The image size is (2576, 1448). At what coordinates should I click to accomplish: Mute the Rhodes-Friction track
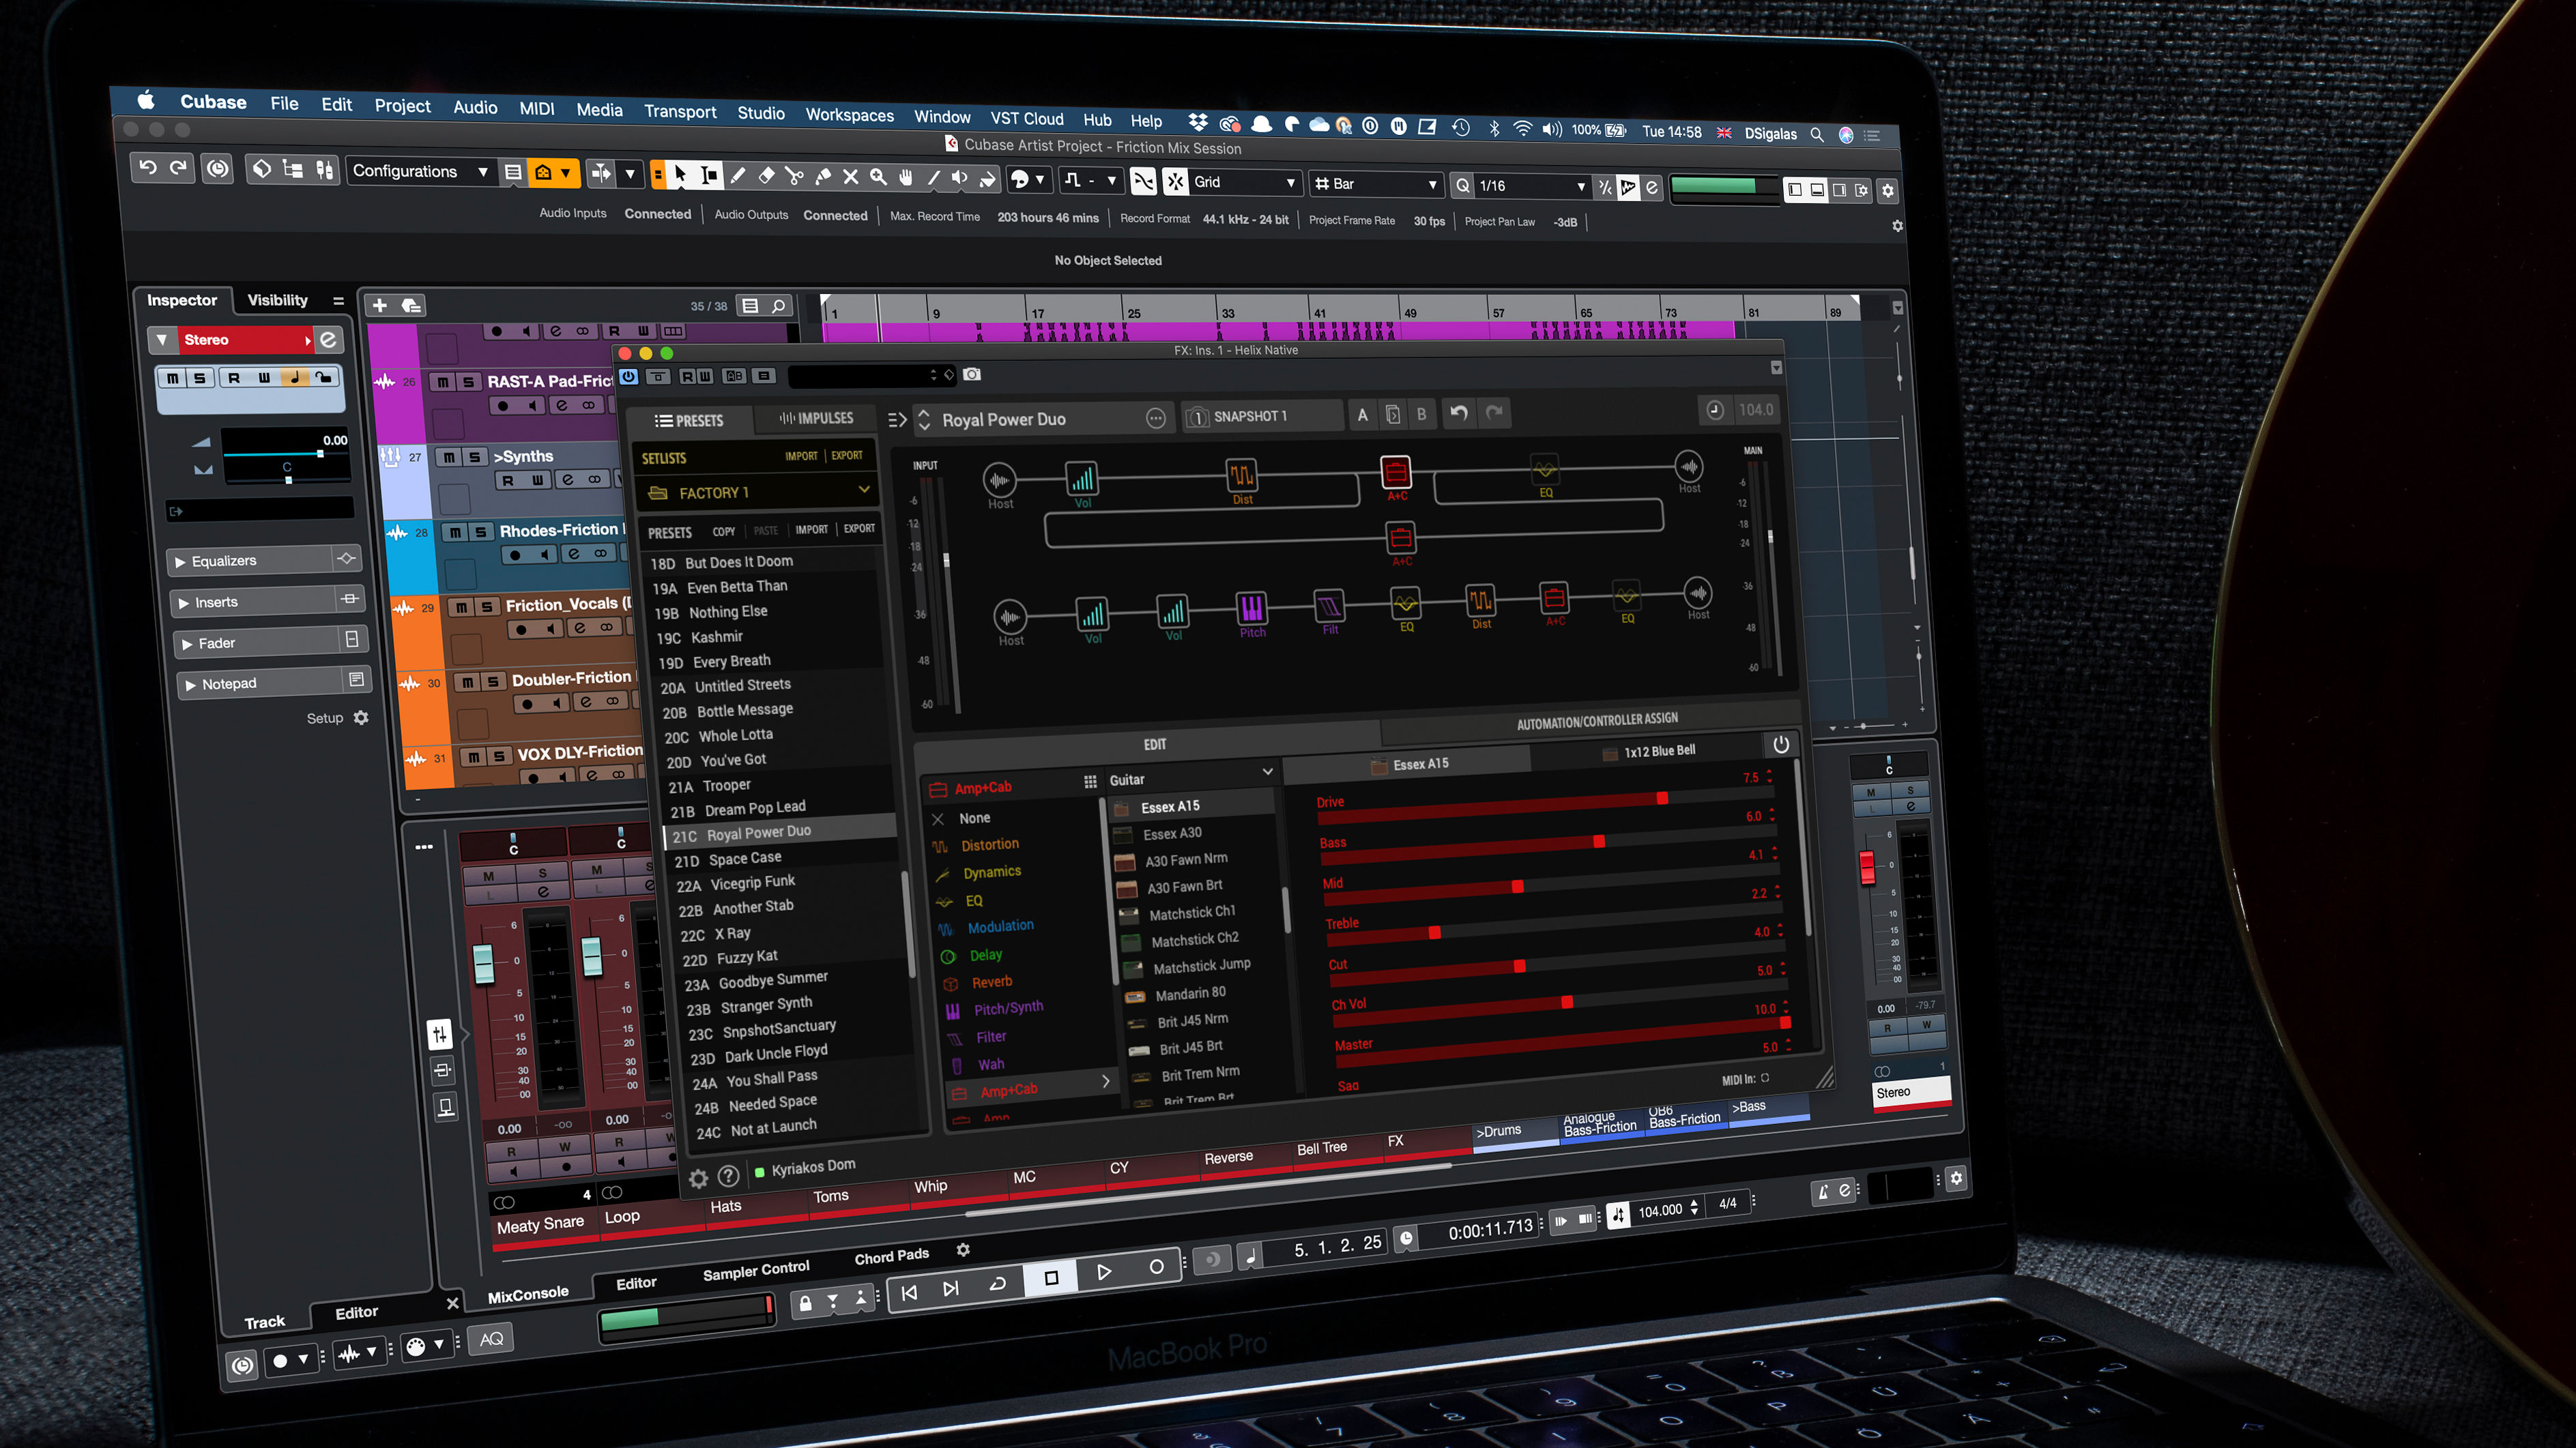click(x=455, y=533)
